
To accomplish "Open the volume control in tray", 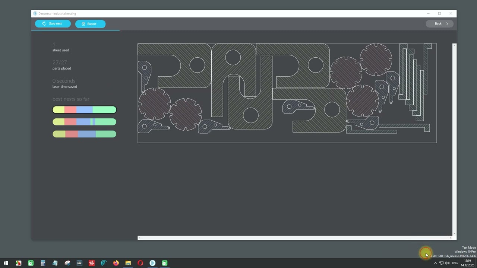I will pyautogui.click(x=447, y=263).
